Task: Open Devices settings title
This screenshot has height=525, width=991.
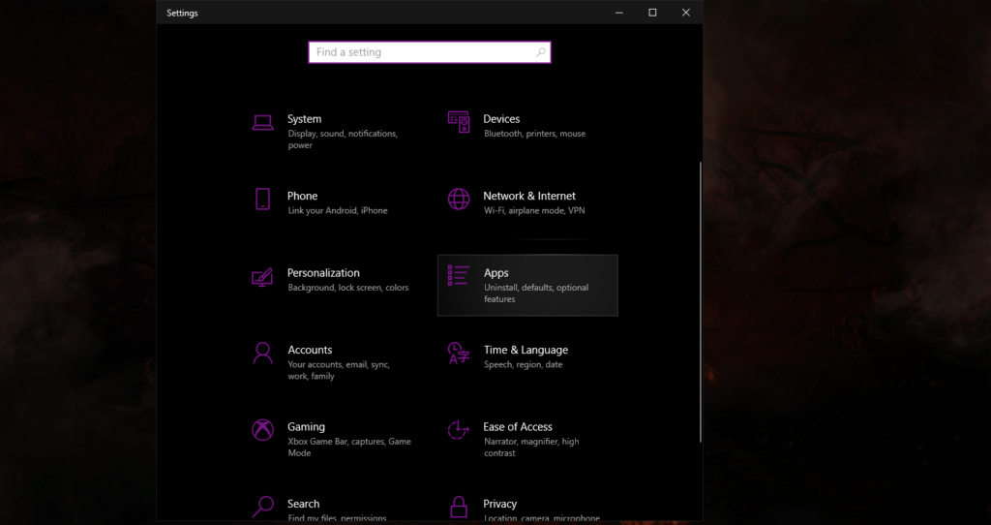Action: pyautogui.click(x=501, y=119)
